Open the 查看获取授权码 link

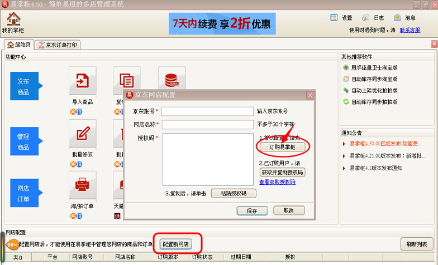coord(277,182)
